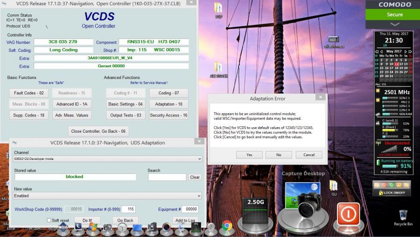Click the Importer # field
The image size is (420, 237).
tap(129, 209)
